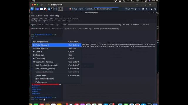Click the log out icon in Kali panel
188x105 pixels.
[x=155, y=9]
